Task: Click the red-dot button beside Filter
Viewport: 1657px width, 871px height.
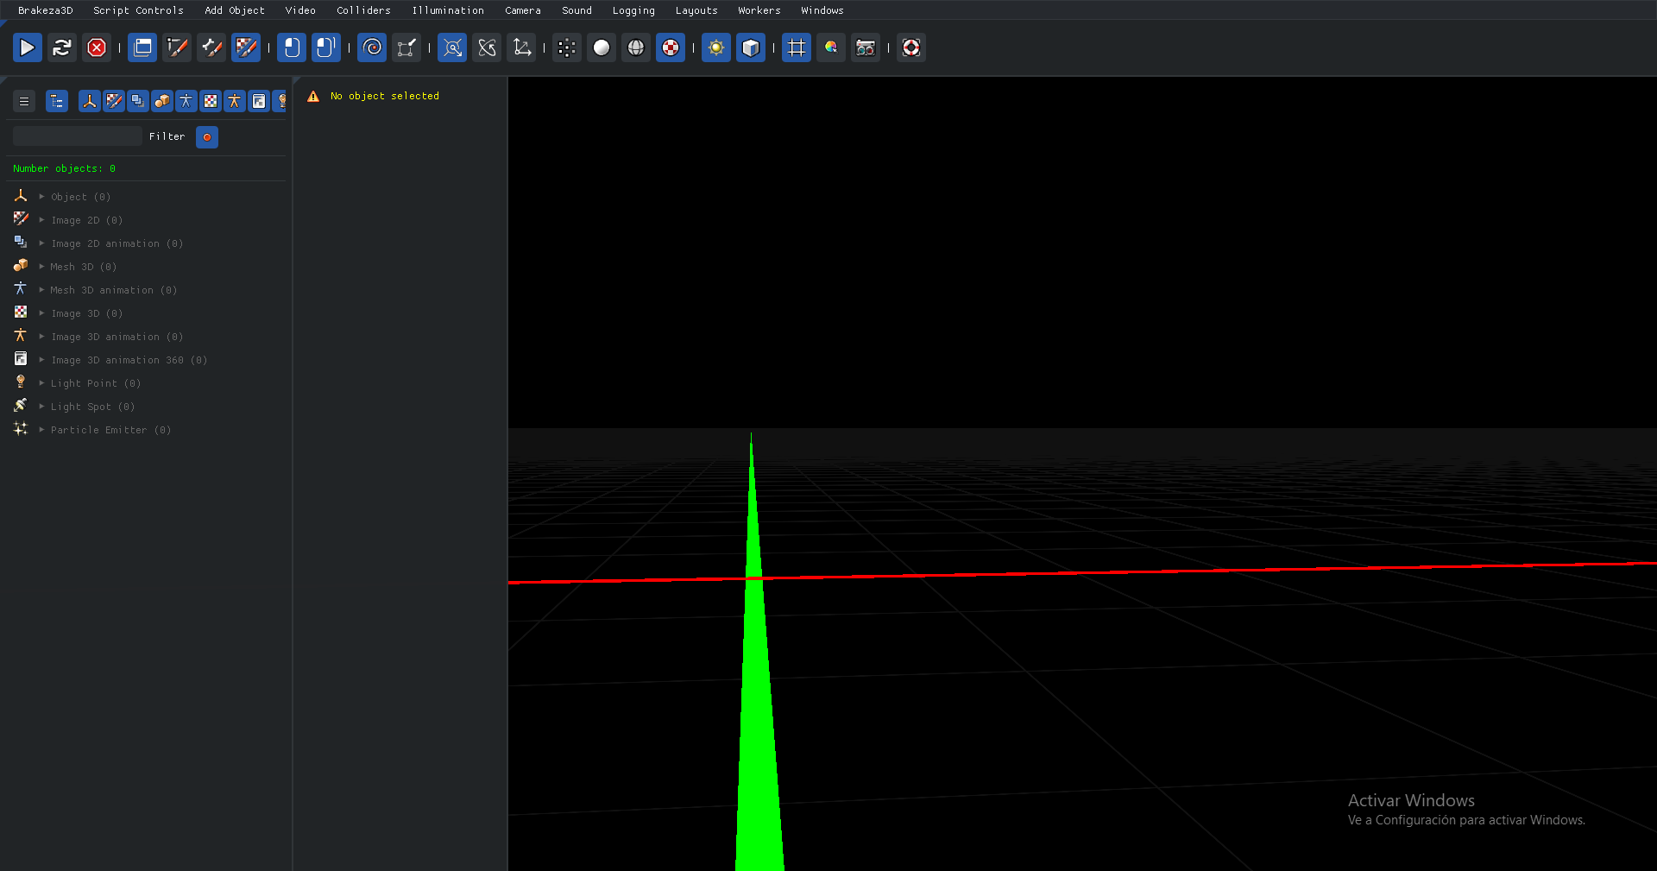Action: [207, 137]
